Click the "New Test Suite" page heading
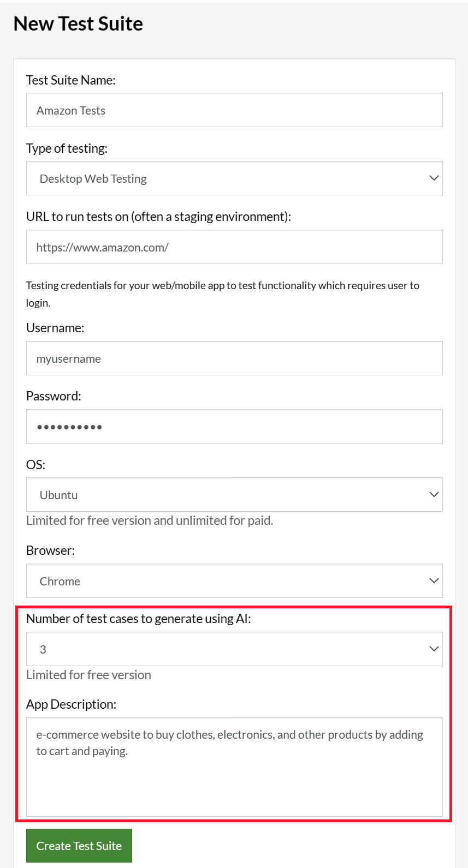Screen dimensions: 468x868 [78, 24]
